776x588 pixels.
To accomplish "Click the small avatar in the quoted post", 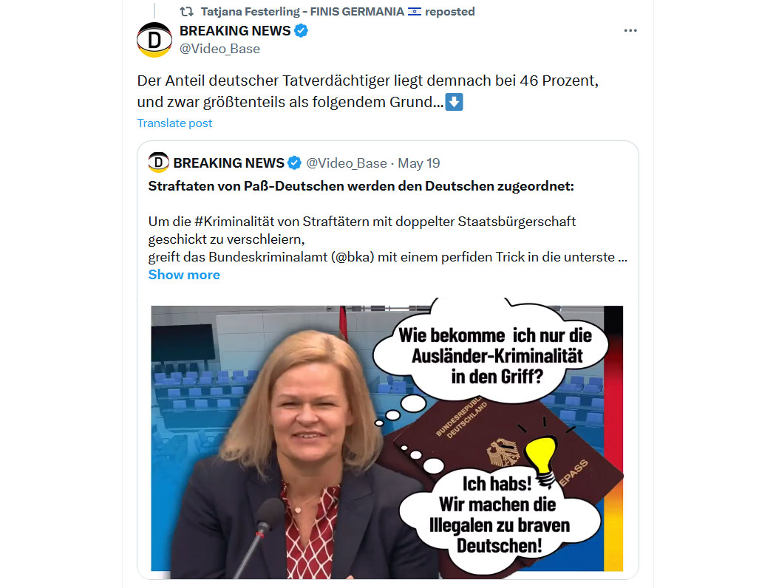I will pos(158,163).
